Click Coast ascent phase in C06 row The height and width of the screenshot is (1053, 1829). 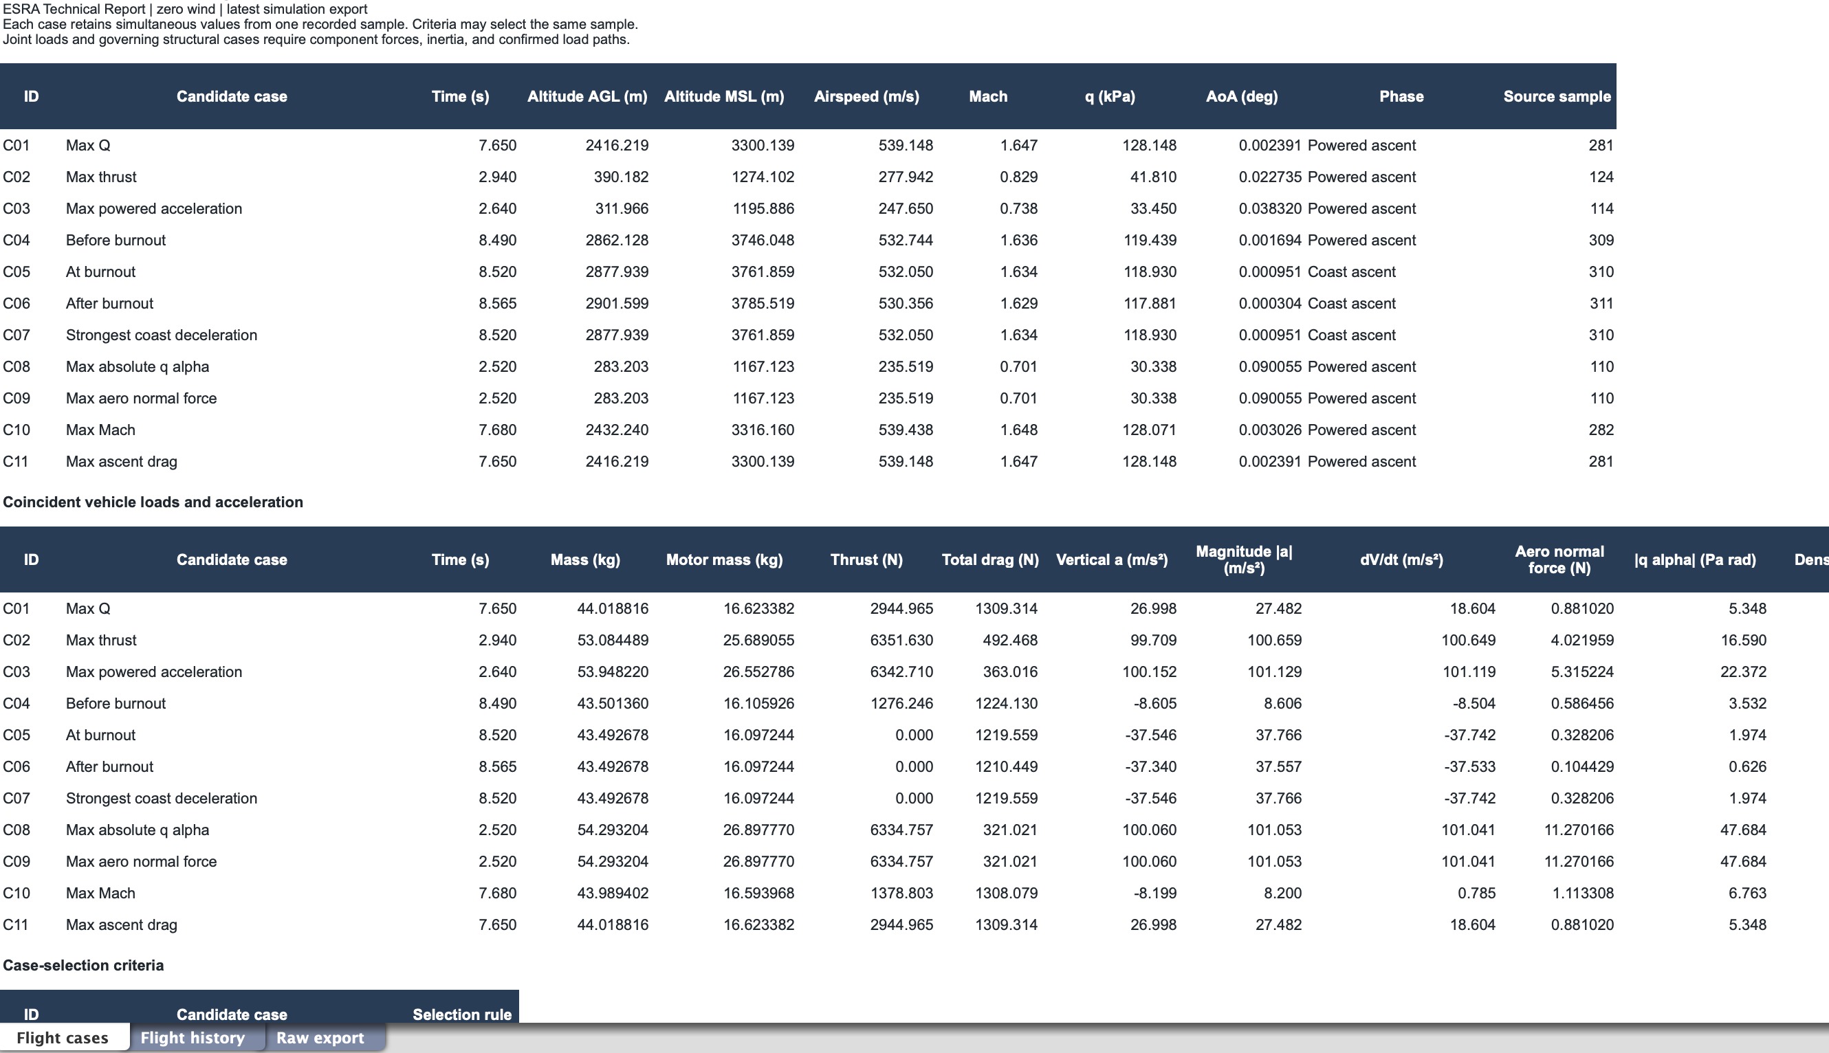click(x=1352, y=303)
